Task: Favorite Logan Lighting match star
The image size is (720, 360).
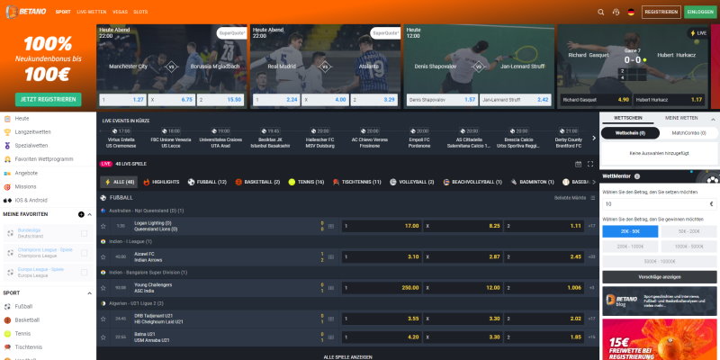Action: pyautogui.click(x=103, y=226)
